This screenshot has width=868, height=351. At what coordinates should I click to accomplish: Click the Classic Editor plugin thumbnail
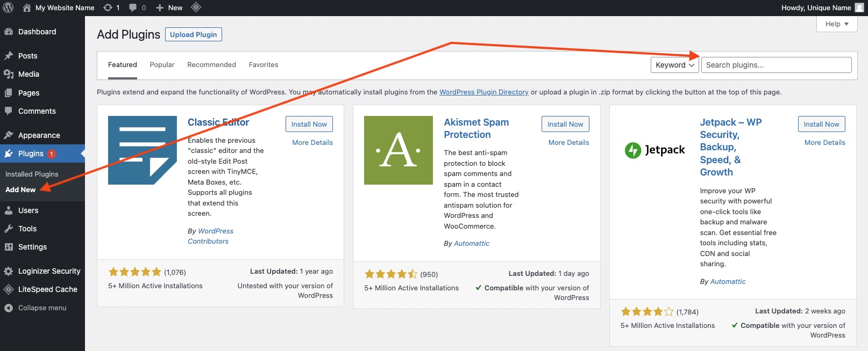coord(143,150)
